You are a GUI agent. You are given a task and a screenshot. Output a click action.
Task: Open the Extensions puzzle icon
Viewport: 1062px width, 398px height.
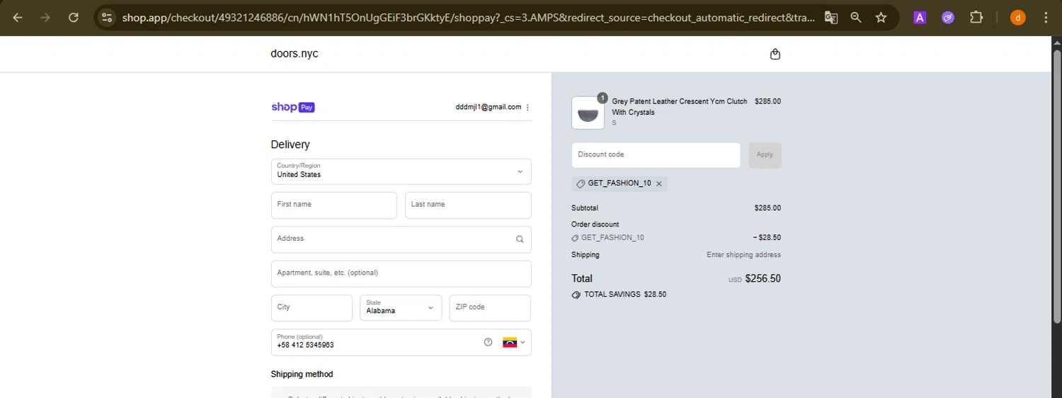(x=976, y=18)
